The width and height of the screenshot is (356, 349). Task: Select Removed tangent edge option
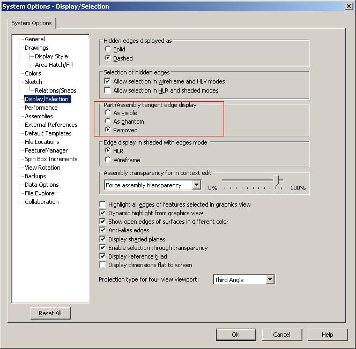coord(108,130)
